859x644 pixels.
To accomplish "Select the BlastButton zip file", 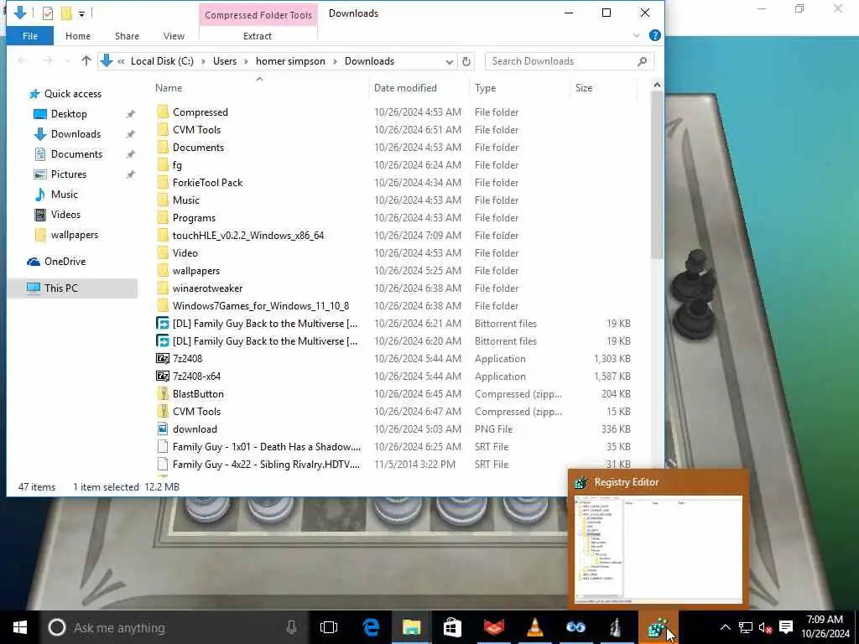I will [x=198, y=394].
